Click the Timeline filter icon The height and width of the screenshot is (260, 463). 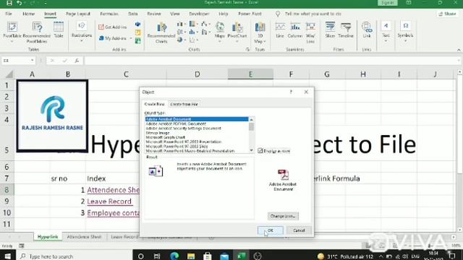click(x=346, y=30)
